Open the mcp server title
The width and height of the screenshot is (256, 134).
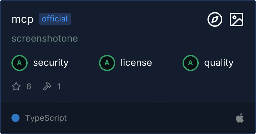coord(23,19)
